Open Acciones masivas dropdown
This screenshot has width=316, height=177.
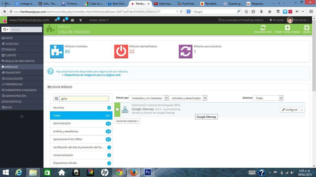pos(127,121)
